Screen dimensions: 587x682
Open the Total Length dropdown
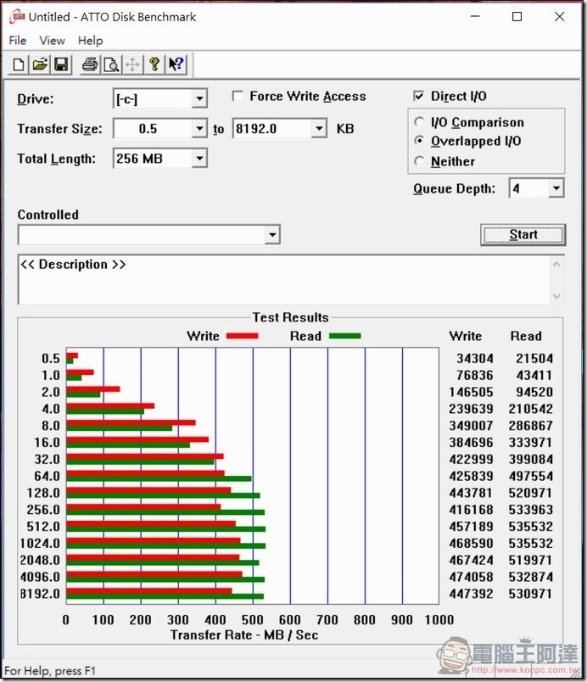[199, 159]
